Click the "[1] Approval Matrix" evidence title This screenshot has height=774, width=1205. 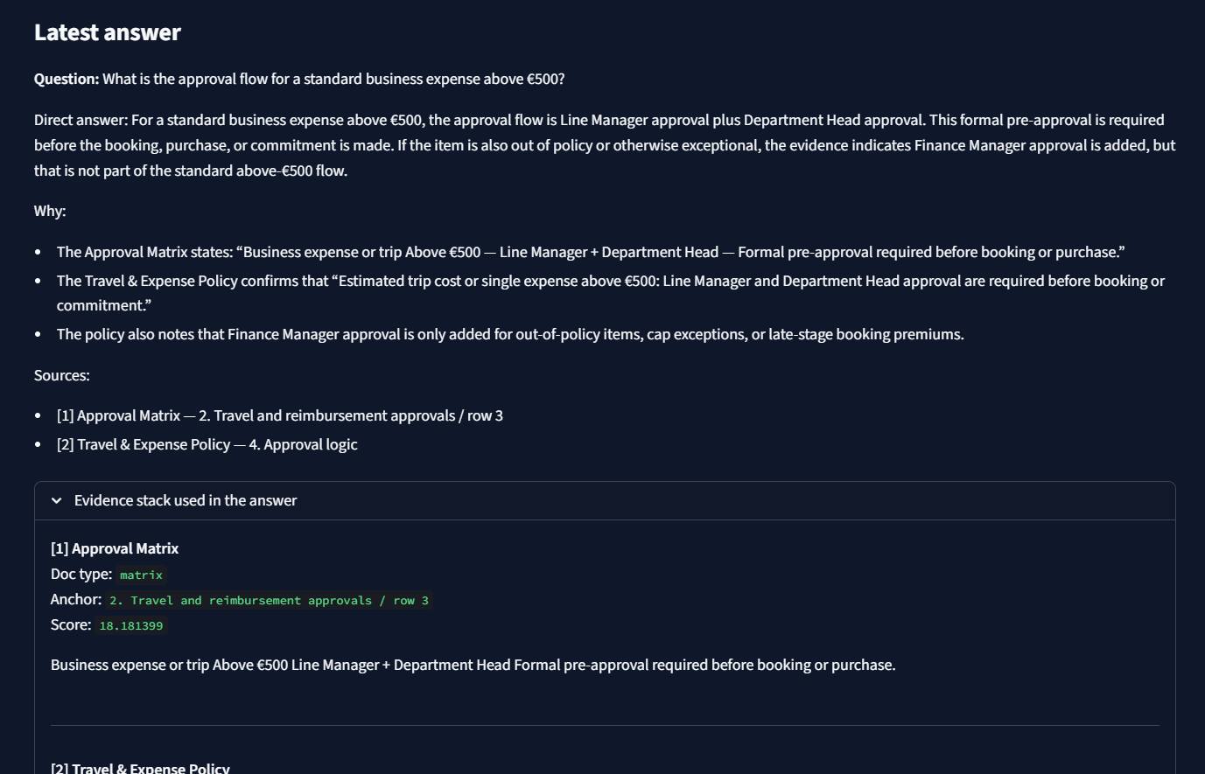(115, 549)
